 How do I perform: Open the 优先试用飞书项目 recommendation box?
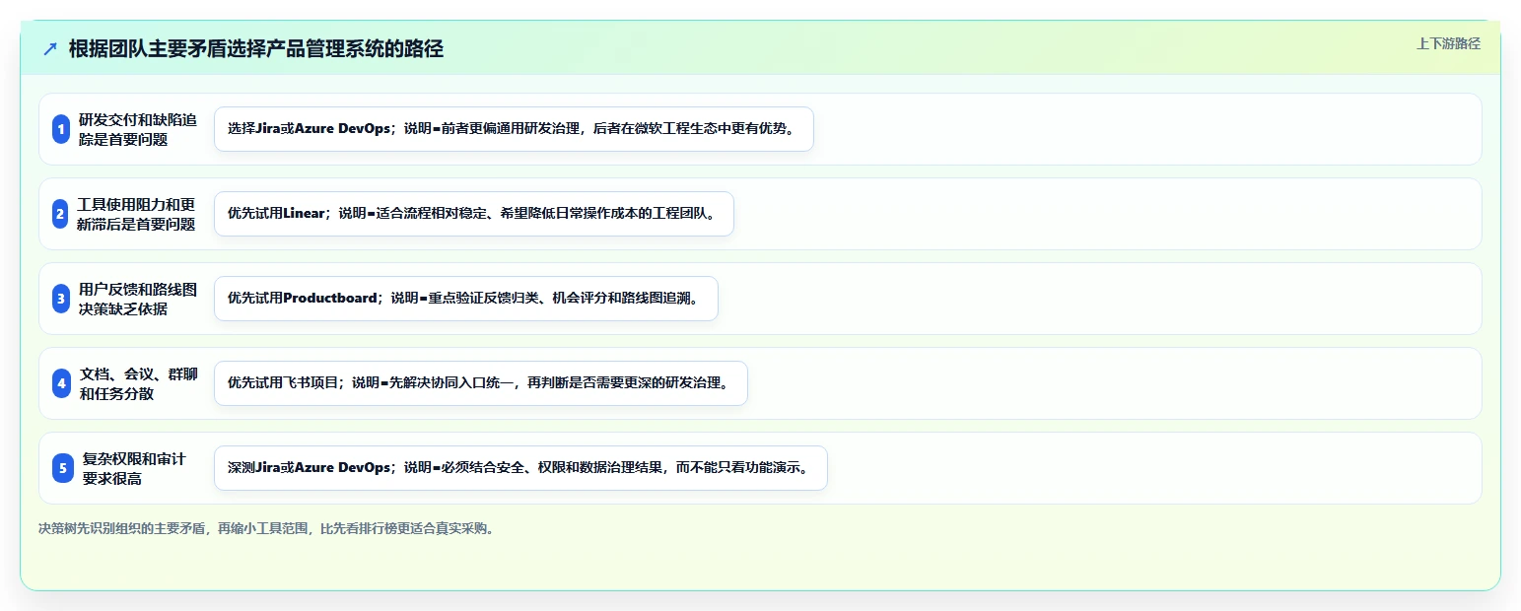point(481,383)
